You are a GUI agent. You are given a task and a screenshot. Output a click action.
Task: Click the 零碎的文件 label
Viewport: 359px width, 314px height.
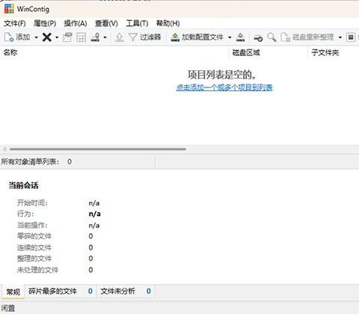point(34,236)
